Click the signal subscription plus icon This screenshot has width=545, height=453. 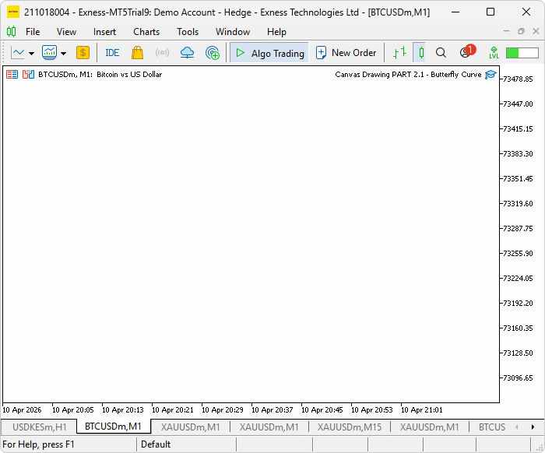point(213,53)
